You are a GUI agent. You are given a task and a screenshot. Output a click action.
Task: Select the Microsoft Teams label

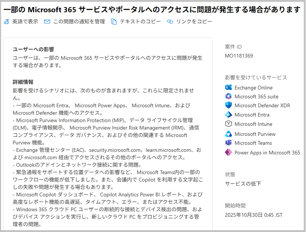pos(253,143)
